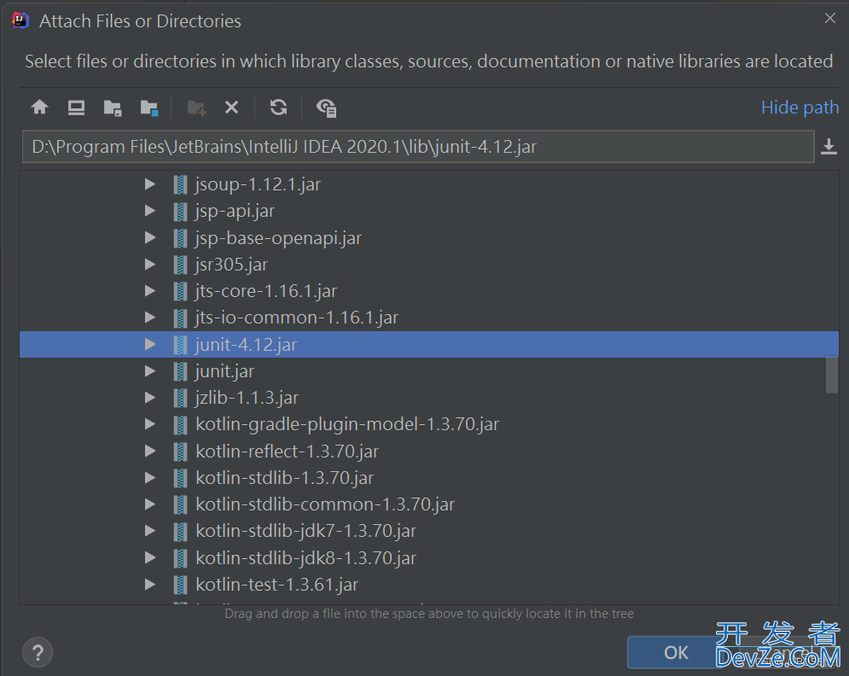Navigate to module directory icon
Viewport: 849px width, 676px height.
click(149, 108)
